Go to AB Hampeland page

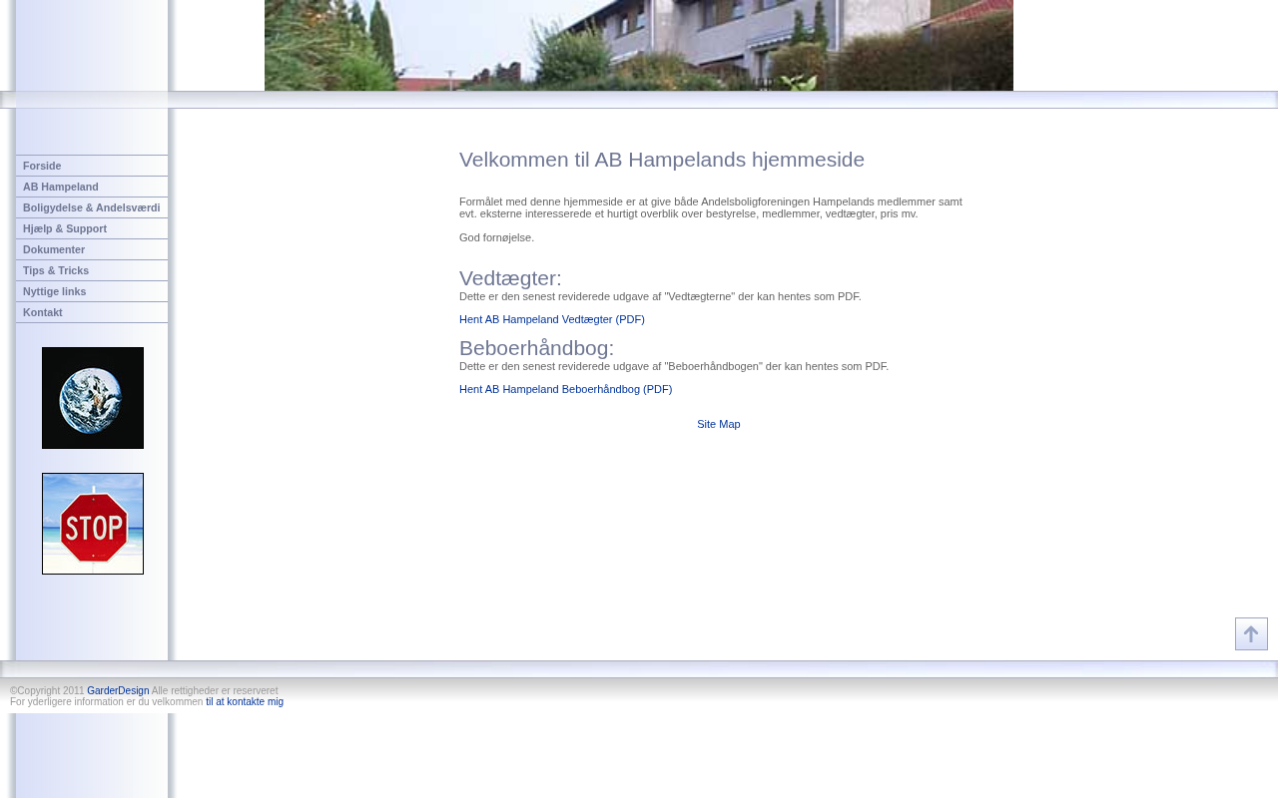click(x=92, y=187)
